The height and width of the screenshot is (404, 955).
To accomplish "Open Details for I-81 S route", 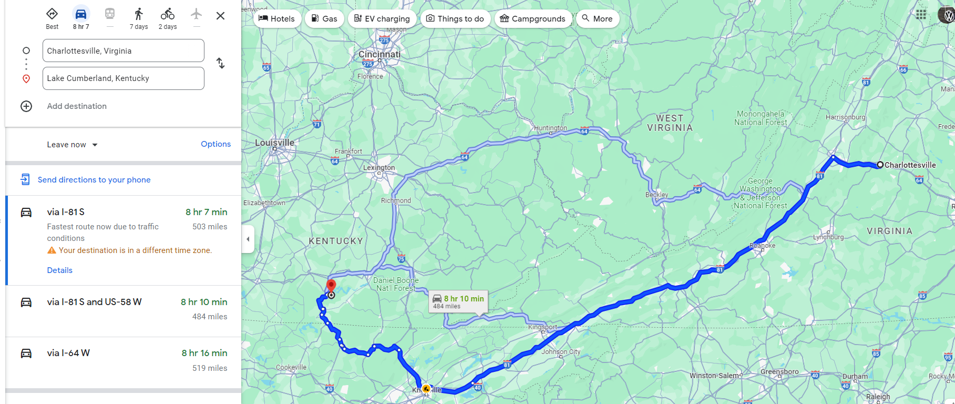I will 60,270.
